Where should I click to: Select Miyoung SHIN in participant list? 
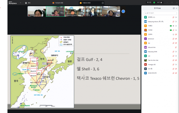[x=157, y=51]
